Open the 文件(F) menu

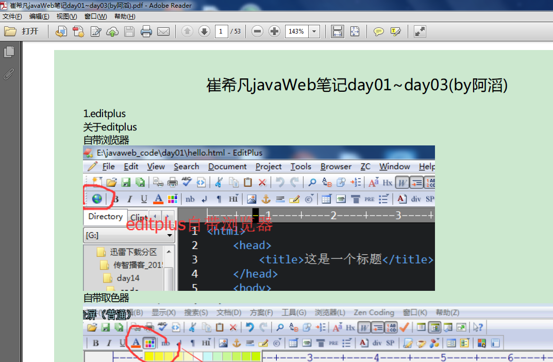12,16
